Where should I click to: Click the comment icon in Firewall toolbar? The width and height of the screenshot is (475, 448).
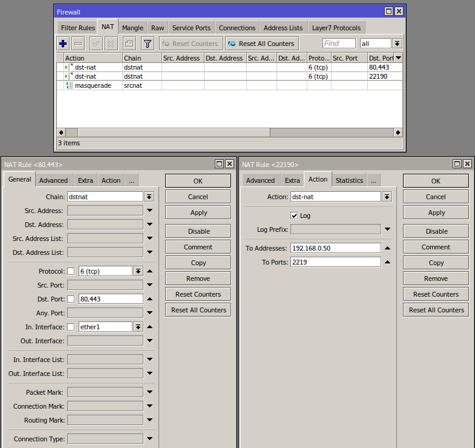(x=129, y=44)
